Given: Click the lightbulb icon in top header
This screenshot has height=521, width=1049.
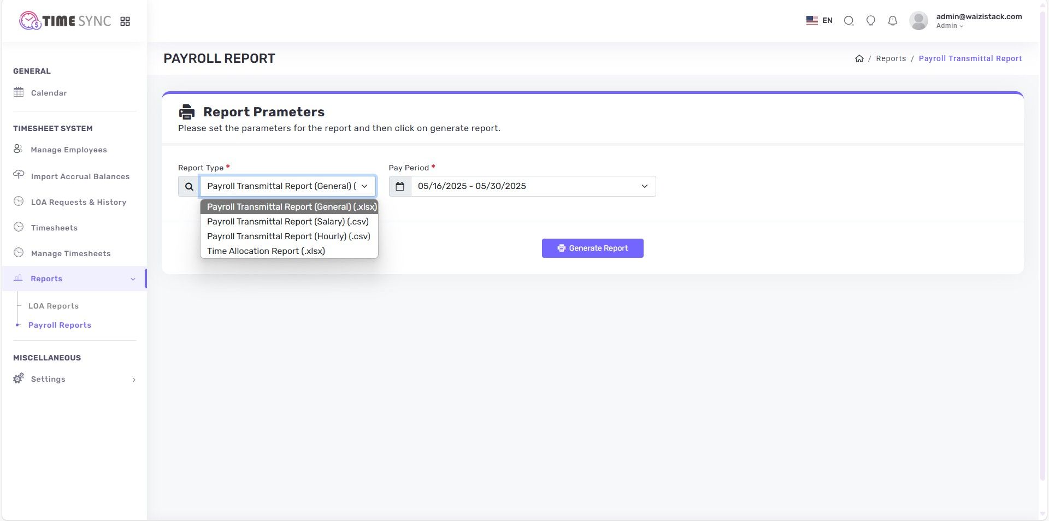Looking at the screenshot, I should pos(871,21).
